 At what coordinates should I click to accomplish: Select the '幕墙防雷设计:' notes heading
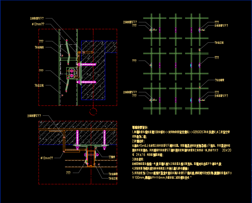point(140,127)
